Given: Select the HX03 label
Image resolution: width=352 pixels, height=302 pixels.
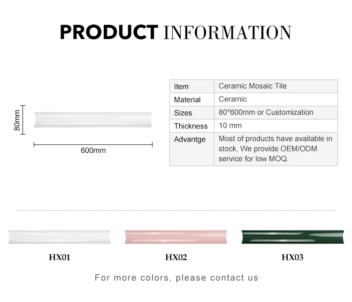Looking at the screenshot, I should coord(292,257).
